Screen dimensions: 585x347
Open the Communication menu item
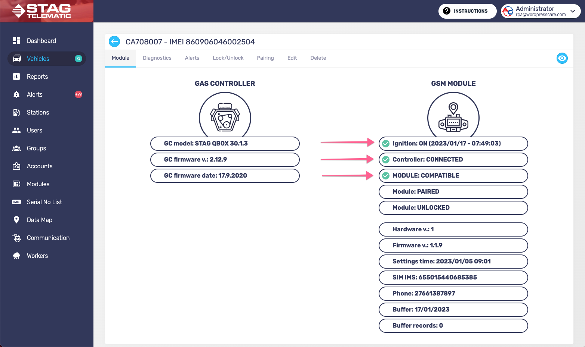47,238
